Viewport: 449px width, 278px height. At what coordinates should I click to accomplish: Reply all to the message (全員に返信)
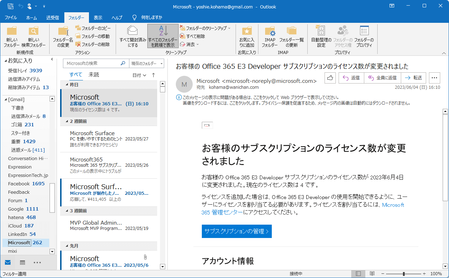pos(382,78)
